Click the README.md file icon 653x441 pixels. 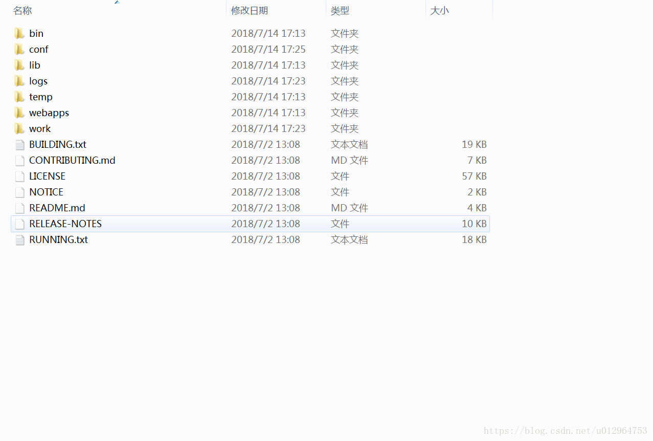pyautogui.click(x=20, y=208)
